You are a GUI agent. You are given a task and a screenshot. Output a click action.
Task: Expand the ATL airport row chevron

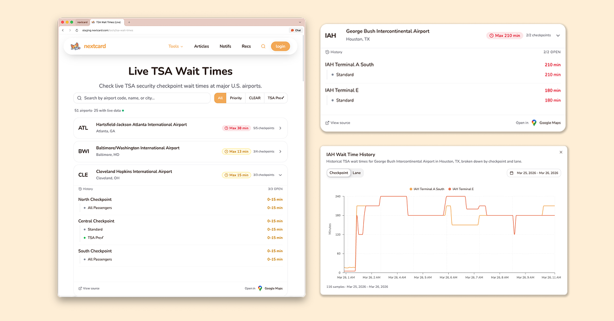pos(280,128)
